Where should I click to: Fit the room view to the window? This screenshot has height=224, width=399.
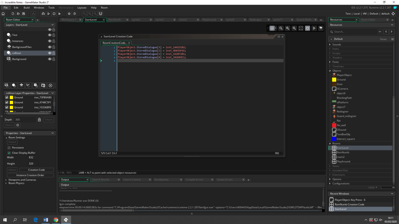click(301, 28)
